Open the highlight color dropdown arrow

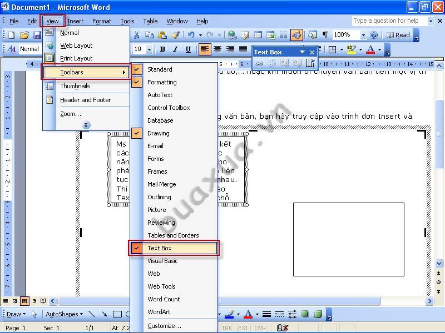[x=360, y=49]
